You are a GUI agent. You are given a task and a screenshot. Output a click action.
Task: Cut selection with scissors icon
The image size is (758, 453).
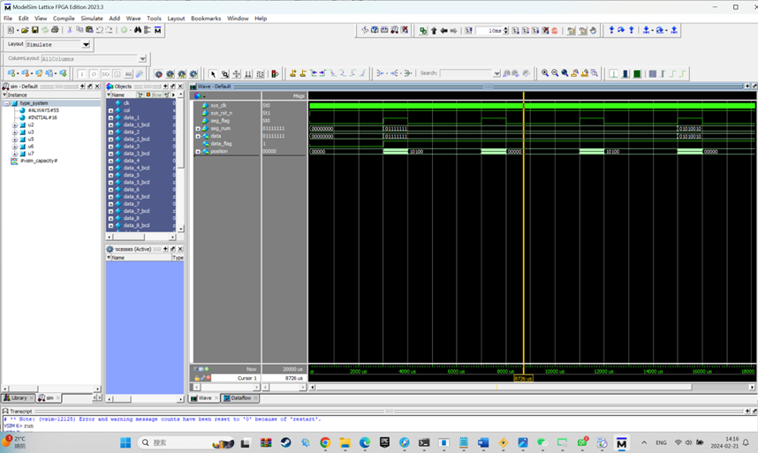pyautogui.click(x=70, y=30)
